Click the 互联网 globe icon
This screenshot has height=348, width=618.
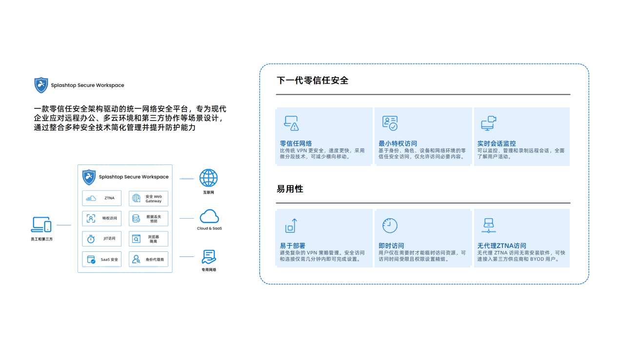coord(209,178)
